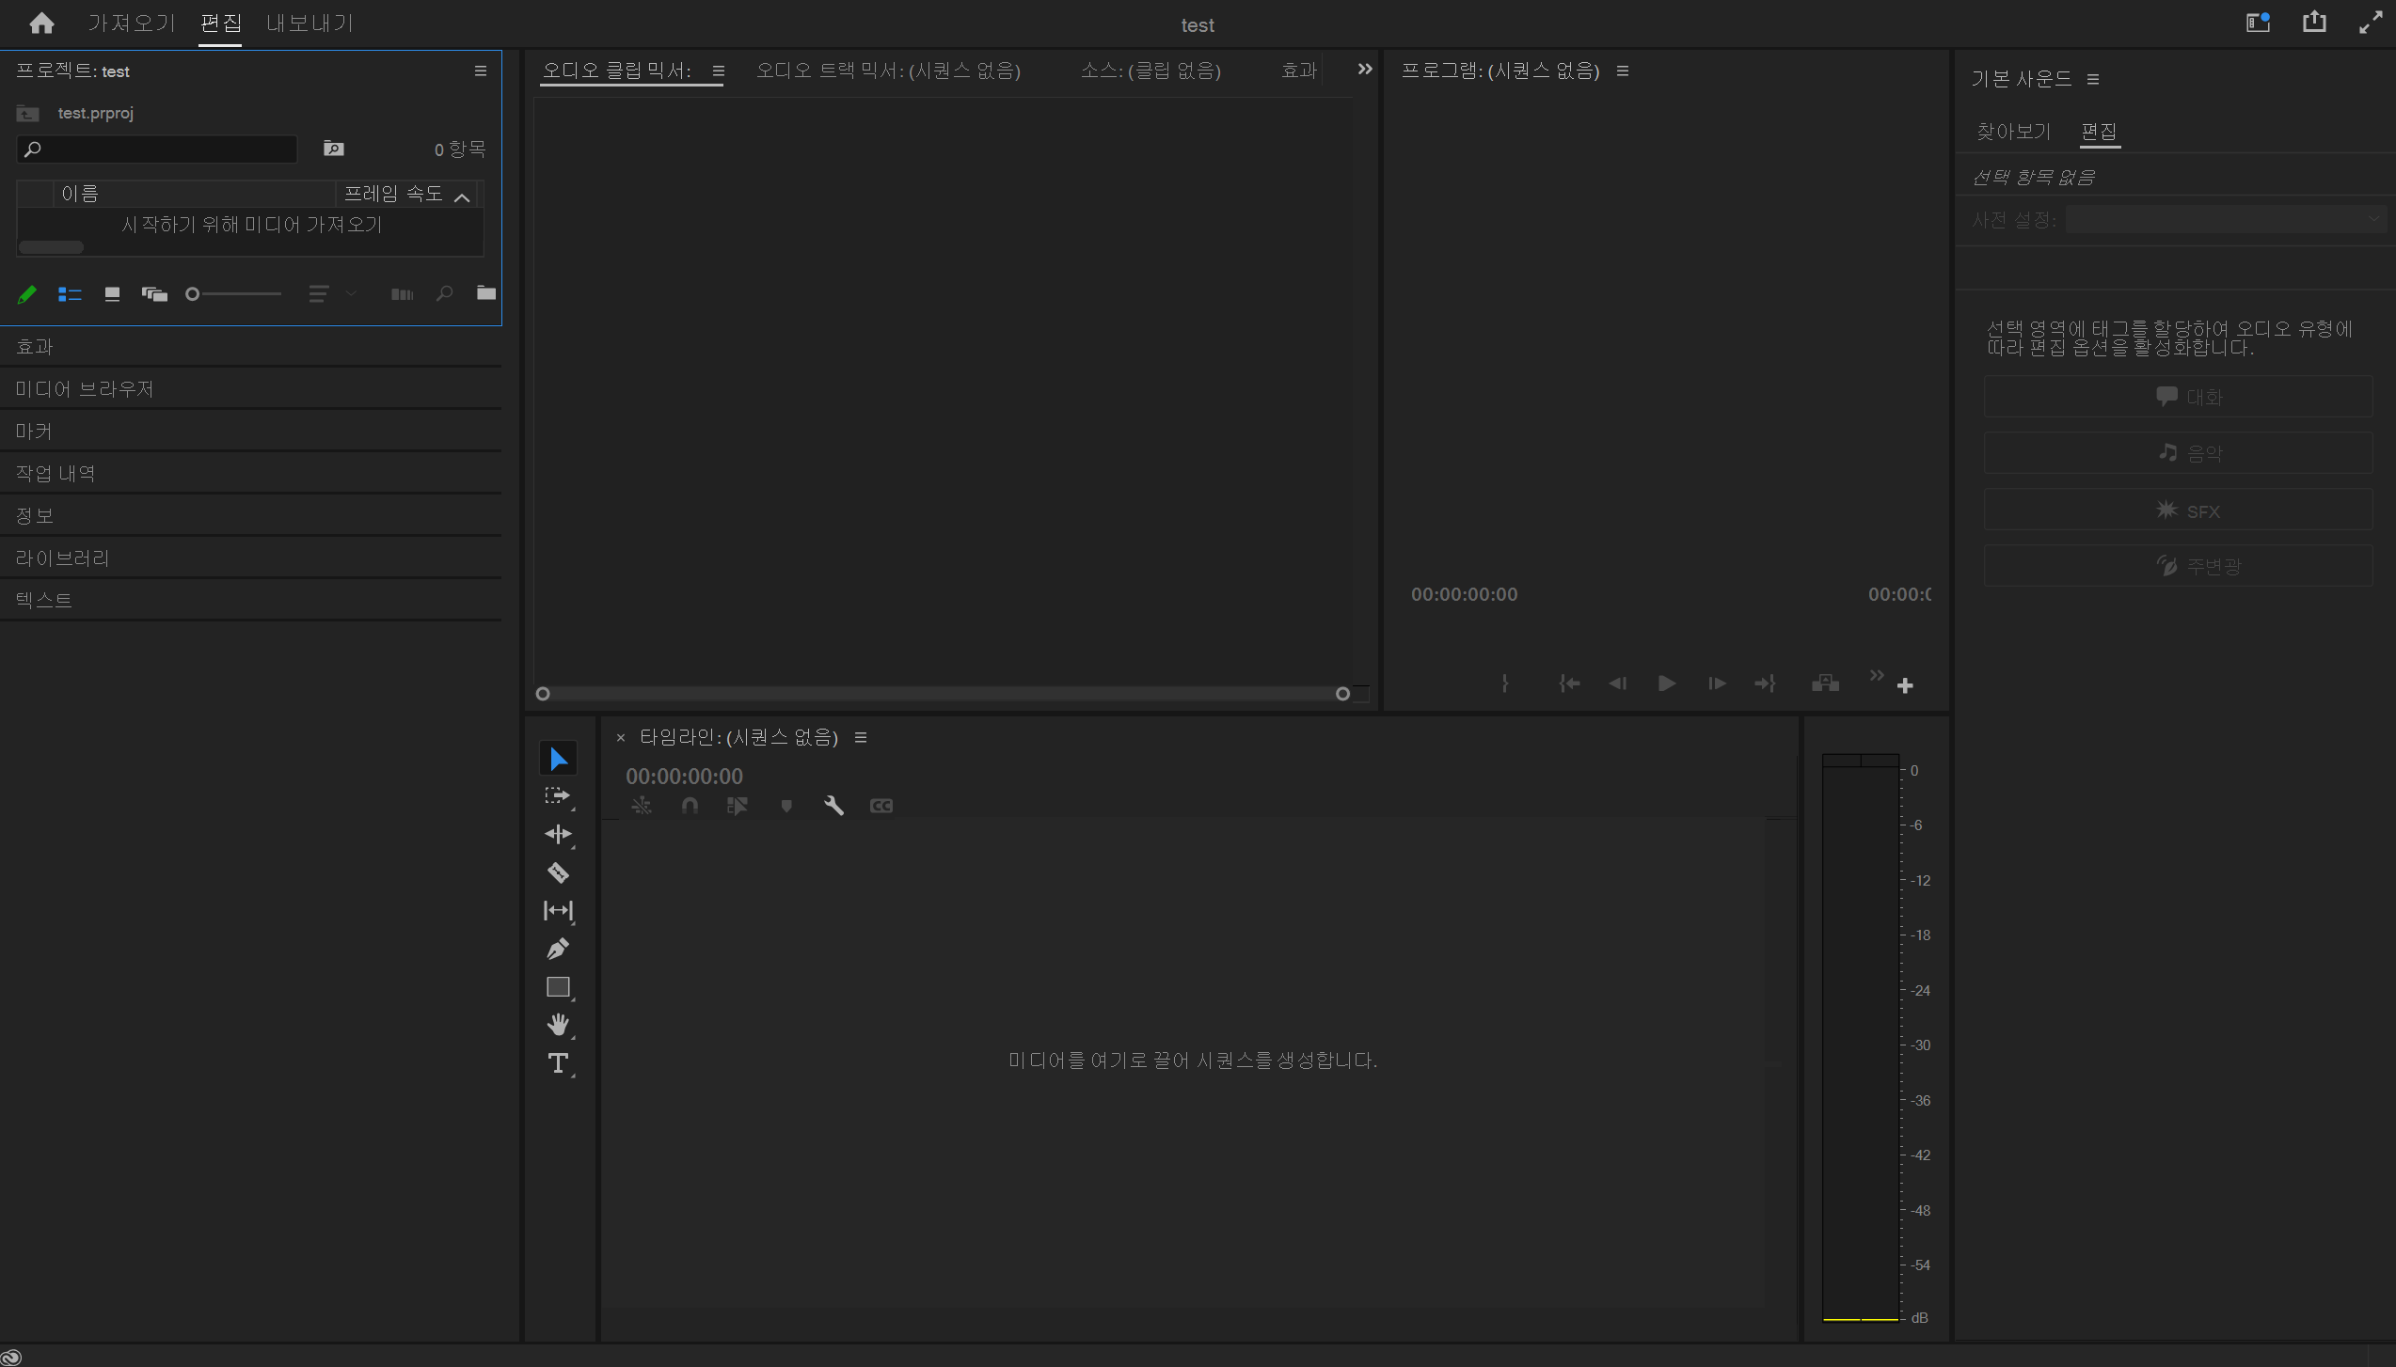Screen dimensions: 2396x1367
Task: Click Play button in Program monitor
Action: 1666,683
